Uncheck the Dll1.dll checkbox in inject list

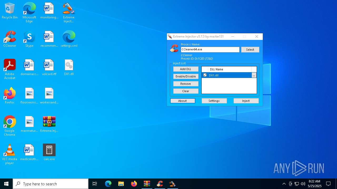[205, 75]
